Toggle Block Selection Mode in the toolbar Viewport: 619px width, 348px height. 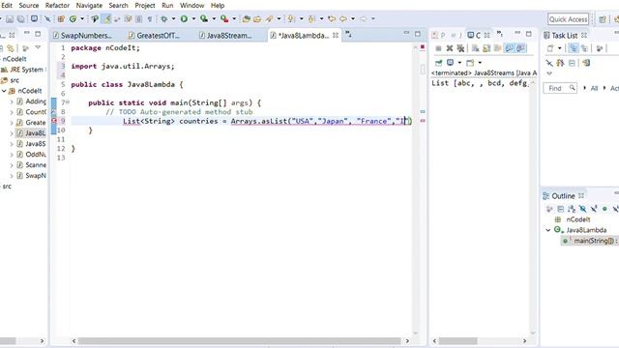click(139, 18)
